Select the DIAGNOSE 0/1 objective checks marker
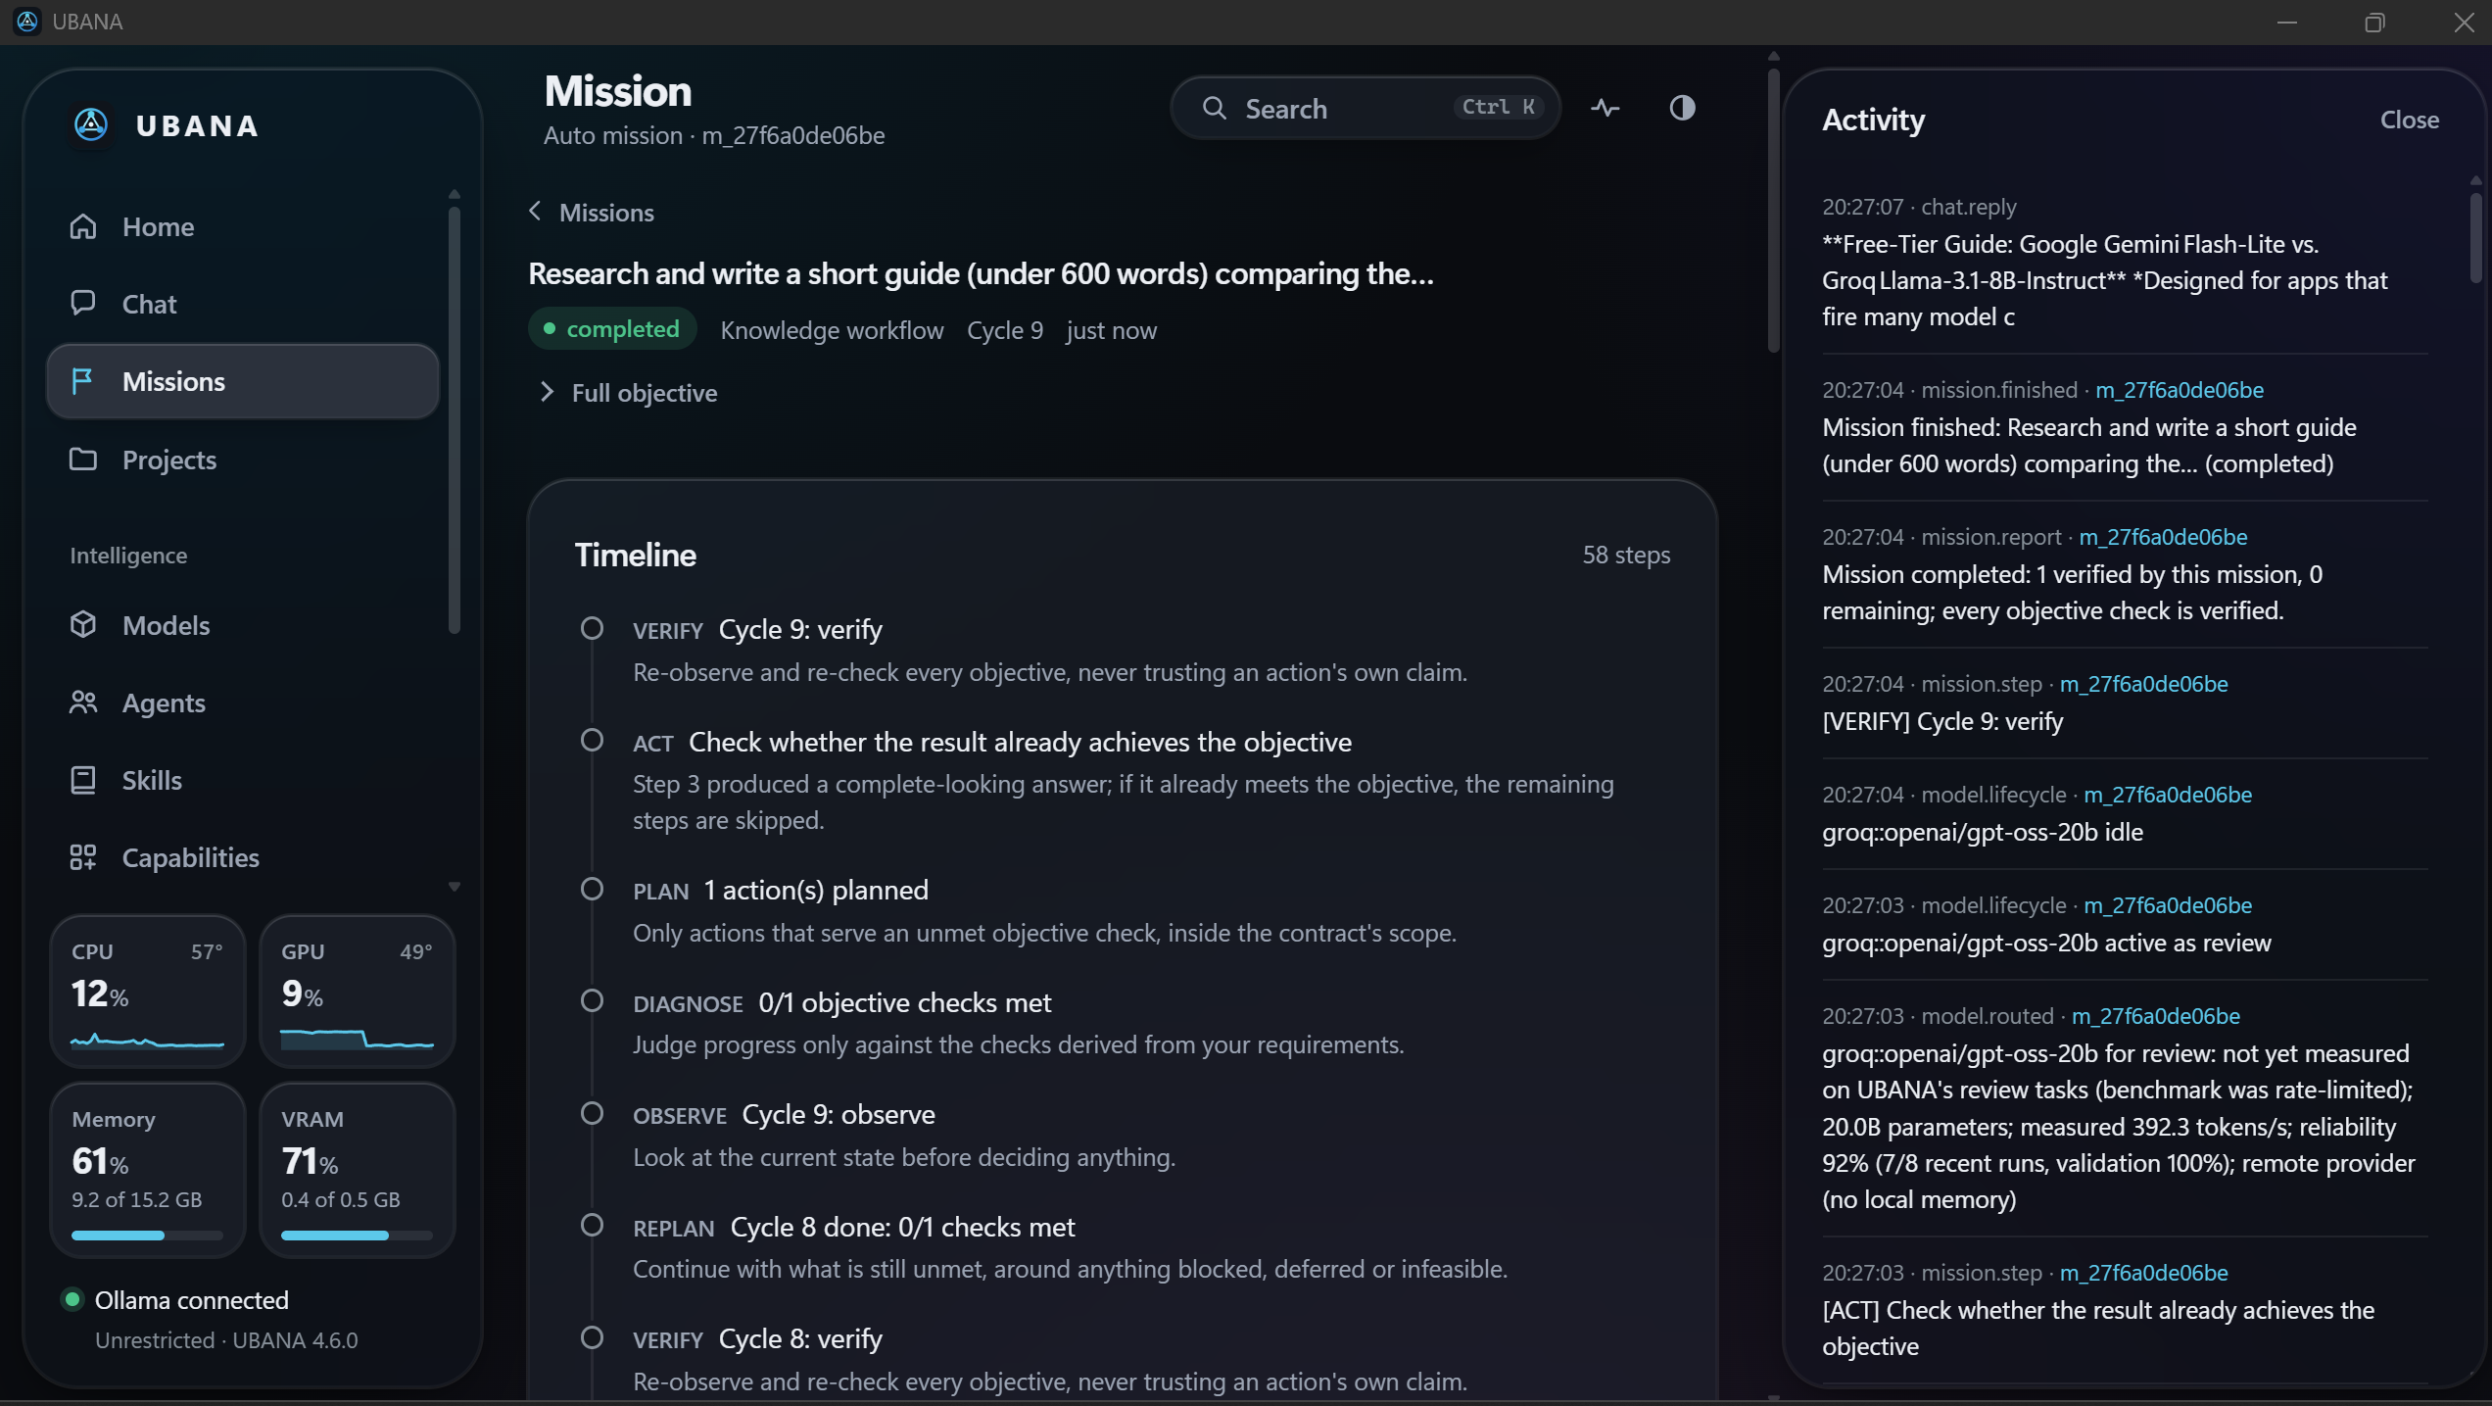 pos(592,1000)
